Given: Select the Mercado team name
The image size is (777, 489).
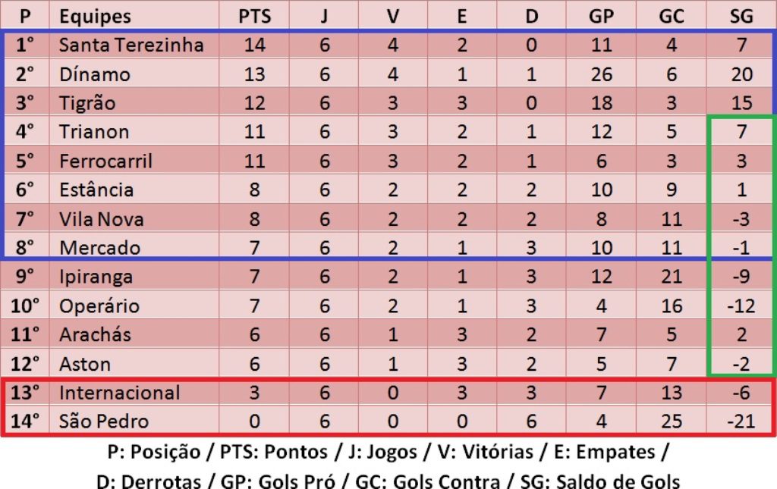Looking at the screenshot, I should click(x=99, y=248).
